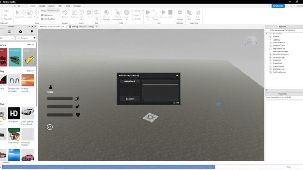Click Stop in Test group

click(170, 14)
